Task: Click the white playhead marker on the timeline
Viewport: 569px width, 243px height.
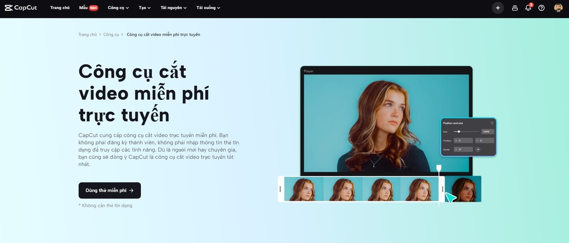Action: (x=439, y=168)
